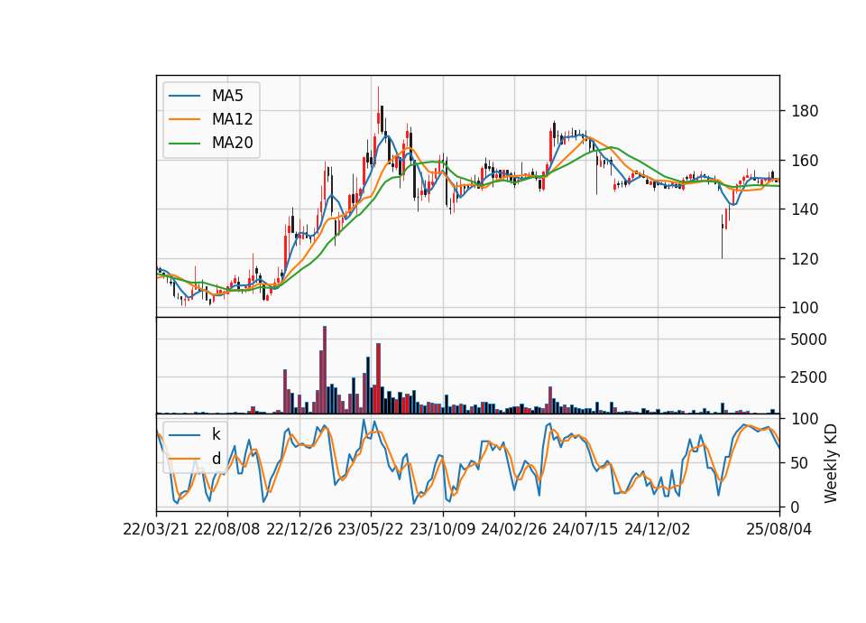
Task: Click the MA12 legend label
Action: [x=232, y=119]
